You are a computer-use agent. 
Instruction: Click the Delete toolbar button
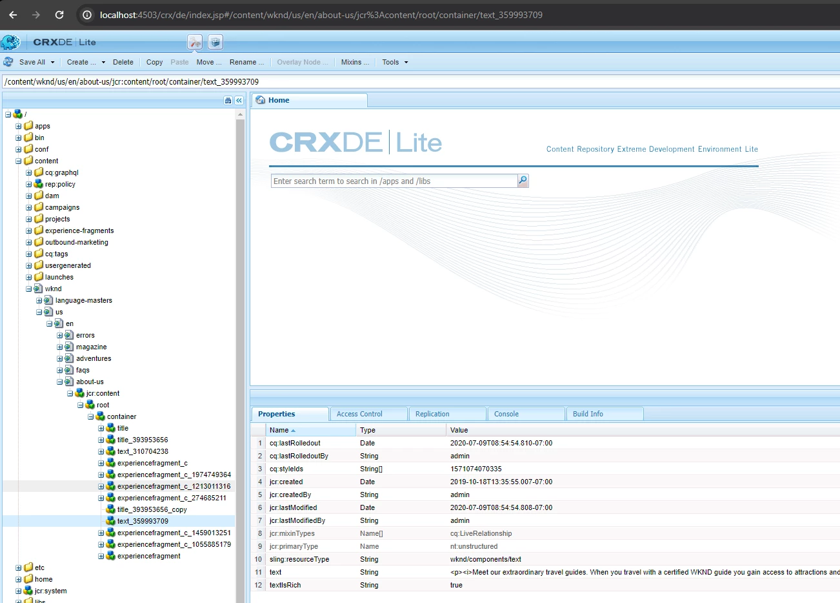[x=123, y=62]
